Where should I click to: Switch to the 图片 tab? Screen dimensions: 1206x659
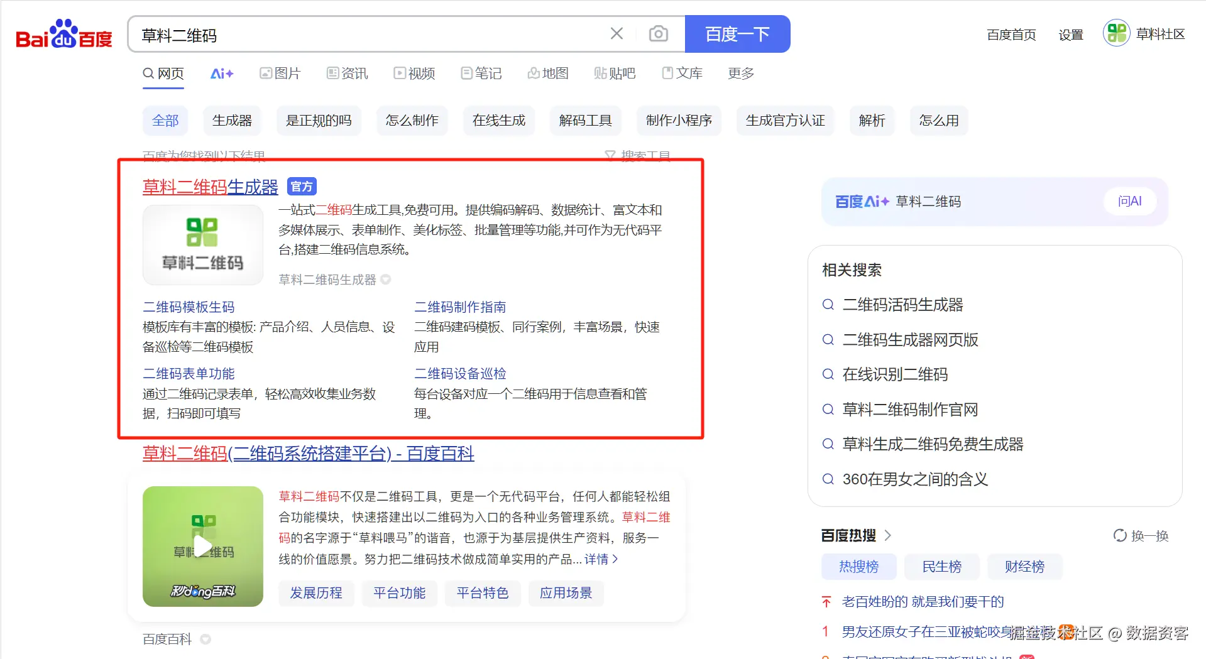click(280, 74)
